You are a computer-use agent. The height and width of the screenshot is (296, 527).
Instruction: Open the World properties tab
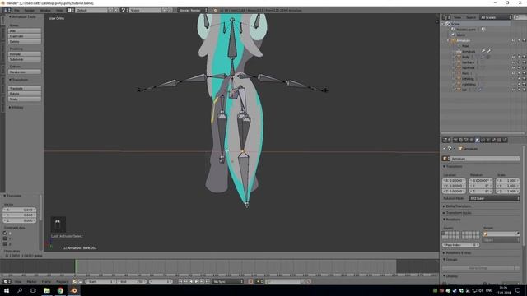(472, 140)
